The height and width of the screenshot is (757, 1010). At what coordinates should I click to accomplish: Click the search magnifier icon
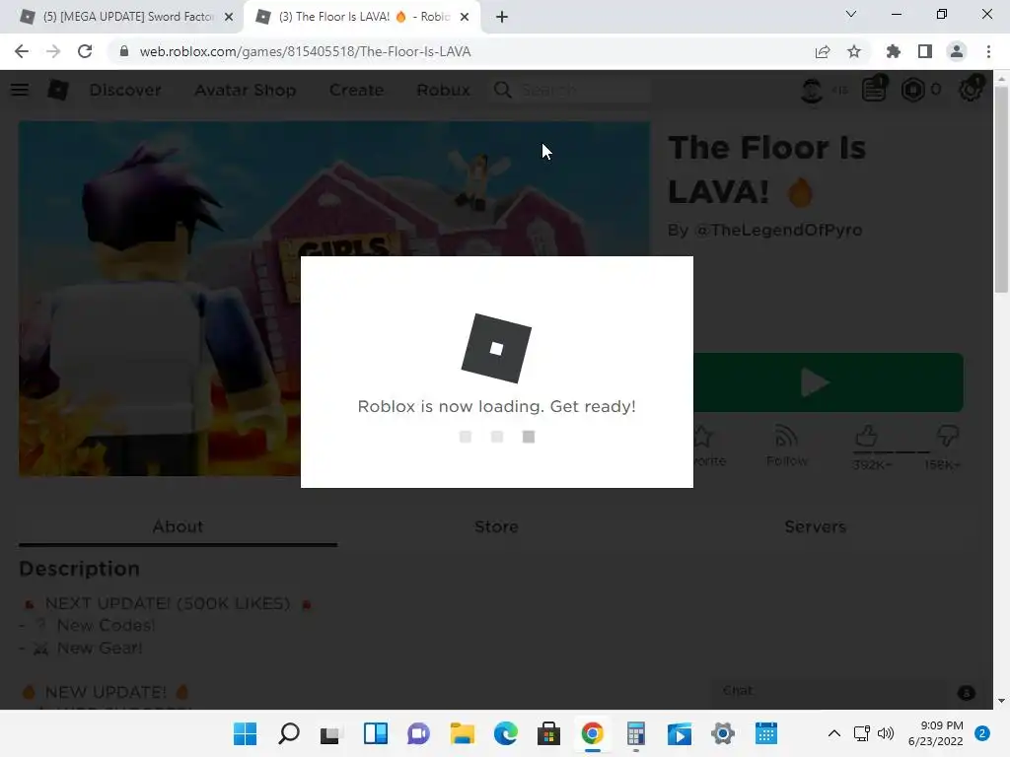click(x=502, y=90)
